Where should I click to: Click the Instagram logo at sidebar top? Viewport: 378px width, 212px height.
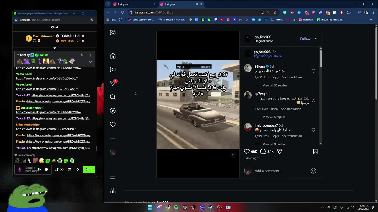click(x=113, y=33)
